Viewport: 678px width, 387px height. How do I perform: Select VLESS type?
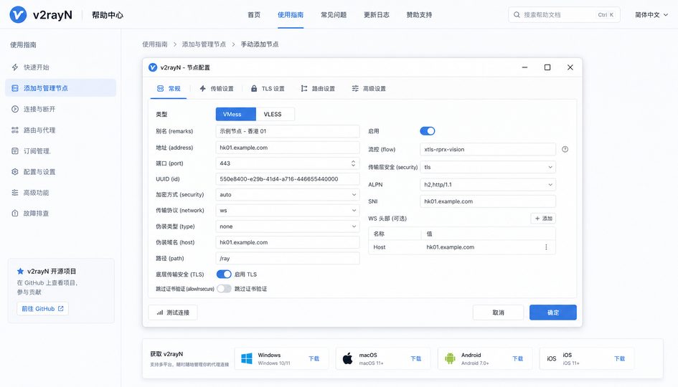(276, 114)
